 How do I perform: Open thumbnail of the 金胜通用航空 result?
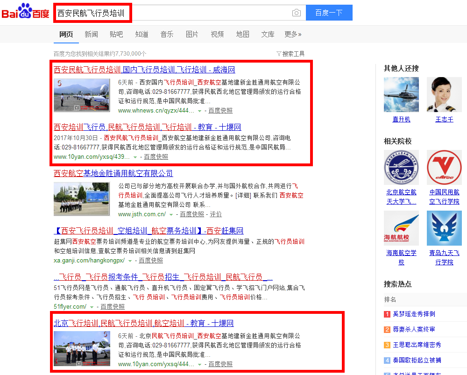click(82, 199)
